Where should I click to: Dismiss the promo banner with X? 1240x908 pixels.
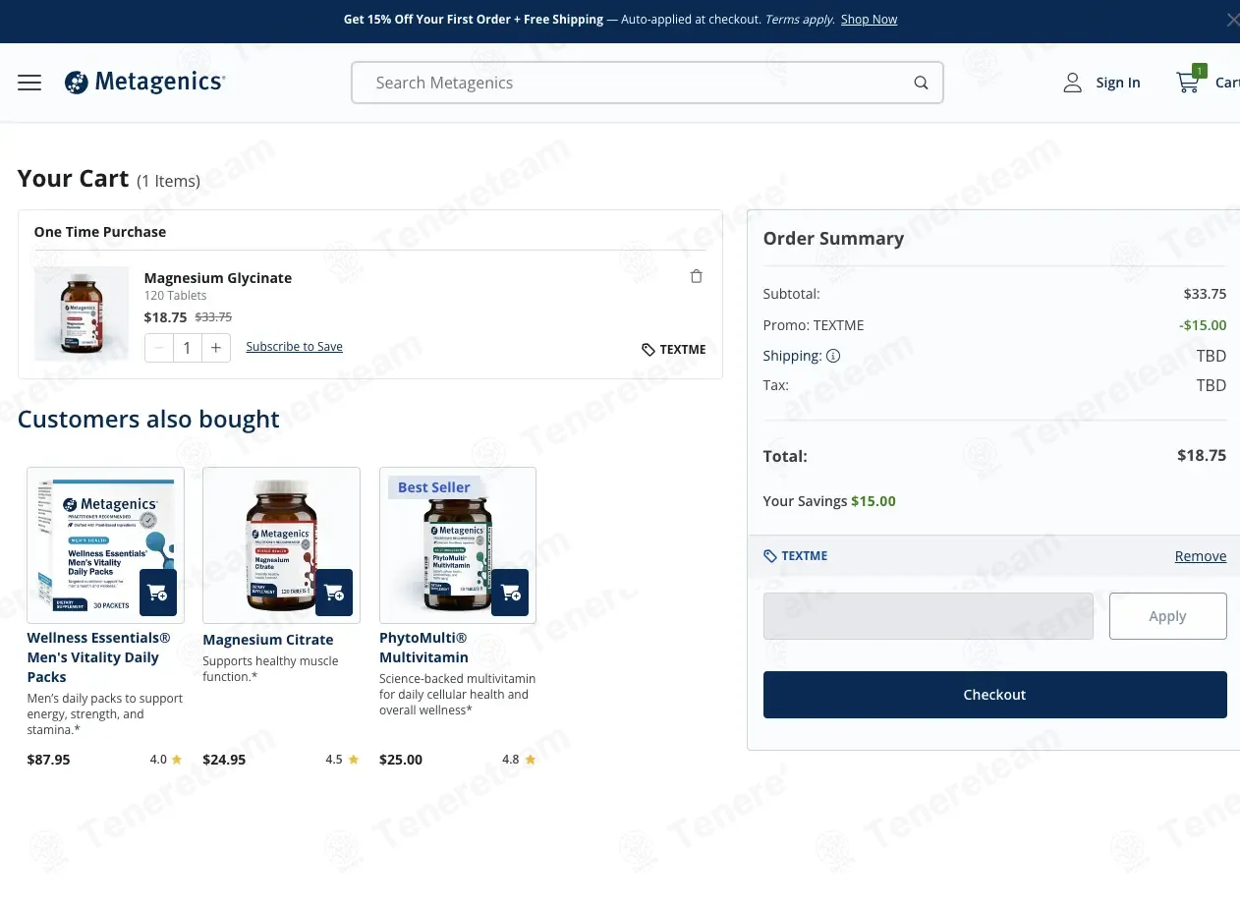click(1232, 20)
